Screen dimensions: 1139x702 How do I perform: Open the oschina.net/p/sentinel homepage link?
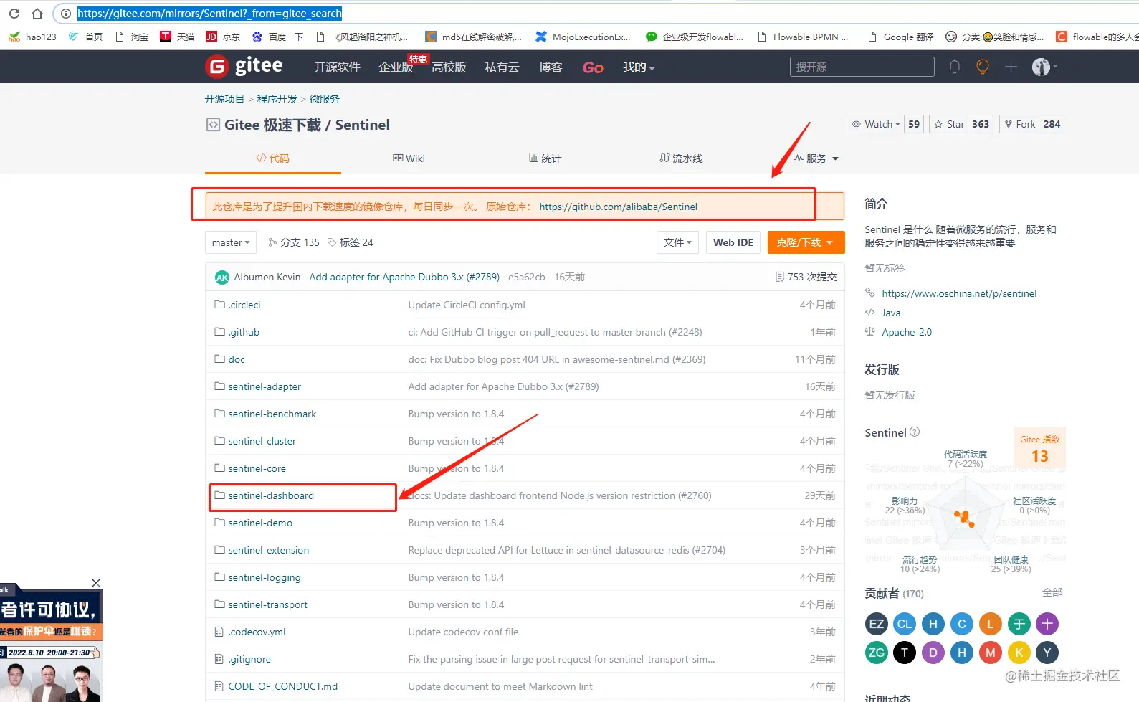pyautogui.click(x=959, y=293)
